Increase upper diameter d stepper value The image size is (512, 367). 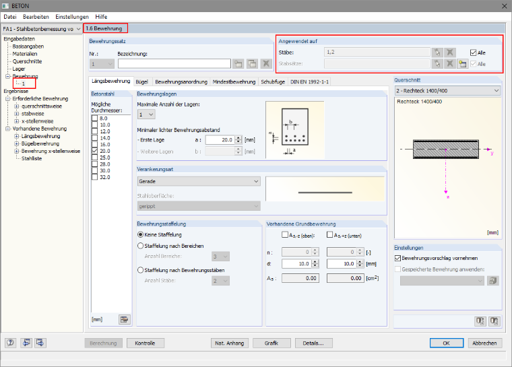(315, 261)
